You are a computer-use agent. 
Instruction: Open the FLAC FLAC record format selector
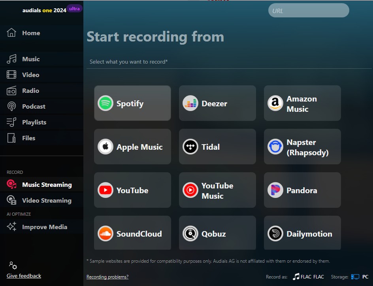308,277
